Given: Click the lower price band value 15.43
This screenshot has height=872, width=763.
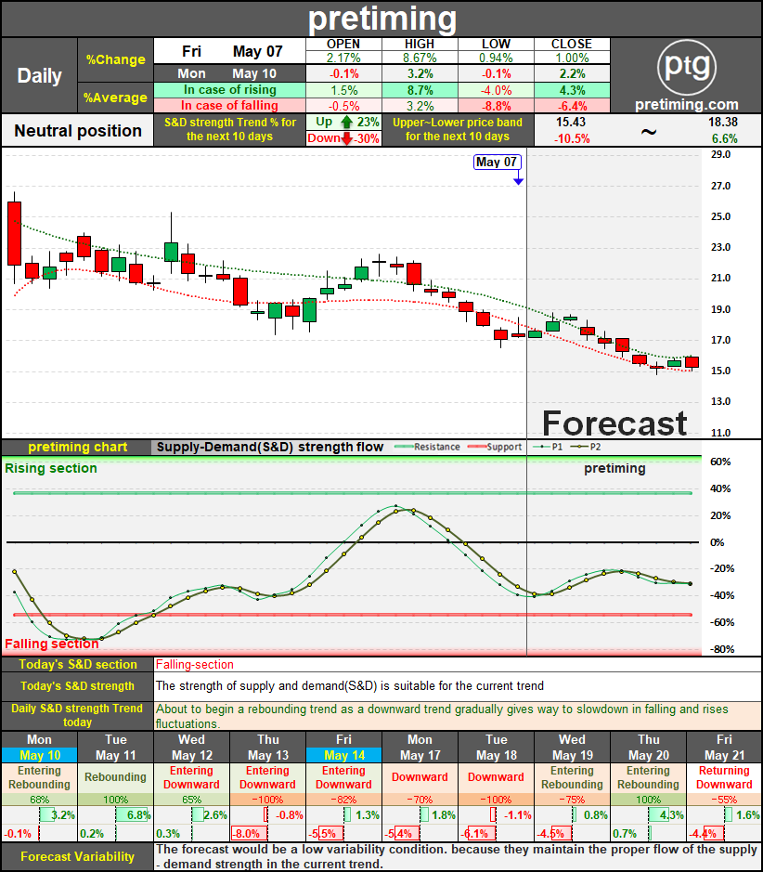Looking at the screenshot, I should pyautogui.click(x=571, y=123).
